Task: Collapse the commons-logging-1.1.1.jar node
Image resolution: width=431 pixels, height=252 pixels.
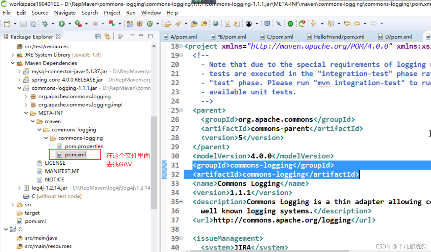Action: tap(19, 88)
